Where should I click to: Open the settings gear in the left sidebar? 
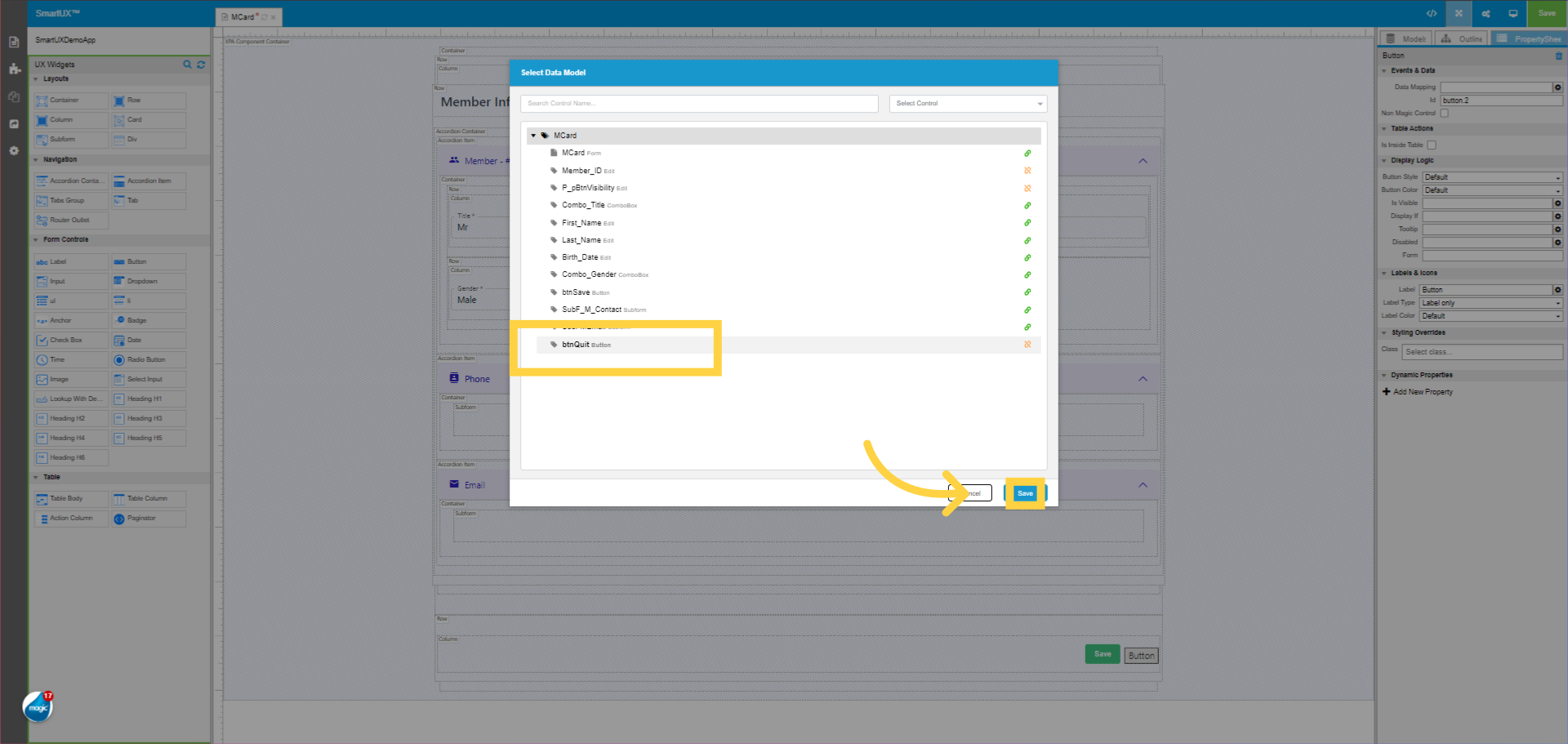pos(14,150)
